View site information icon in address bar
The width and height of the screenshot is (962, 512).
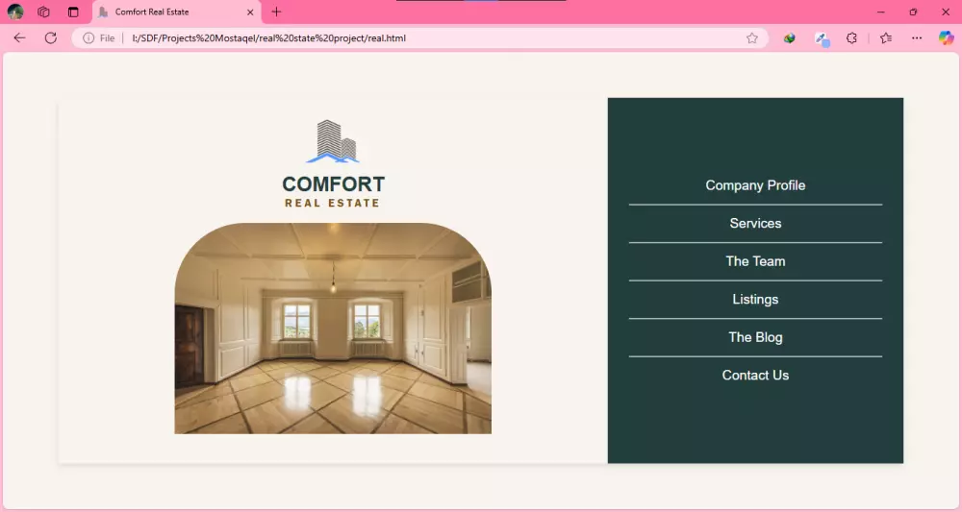coord(89,38)
